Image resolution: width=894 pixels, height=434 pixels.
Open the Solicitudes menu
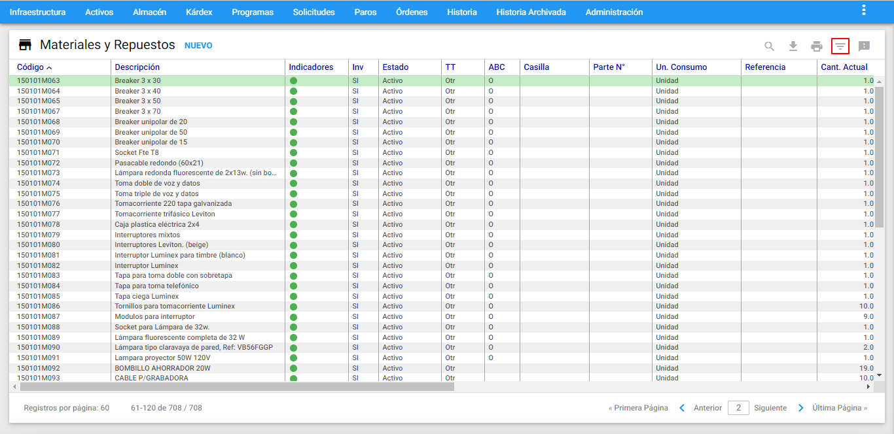coord(314,12)
